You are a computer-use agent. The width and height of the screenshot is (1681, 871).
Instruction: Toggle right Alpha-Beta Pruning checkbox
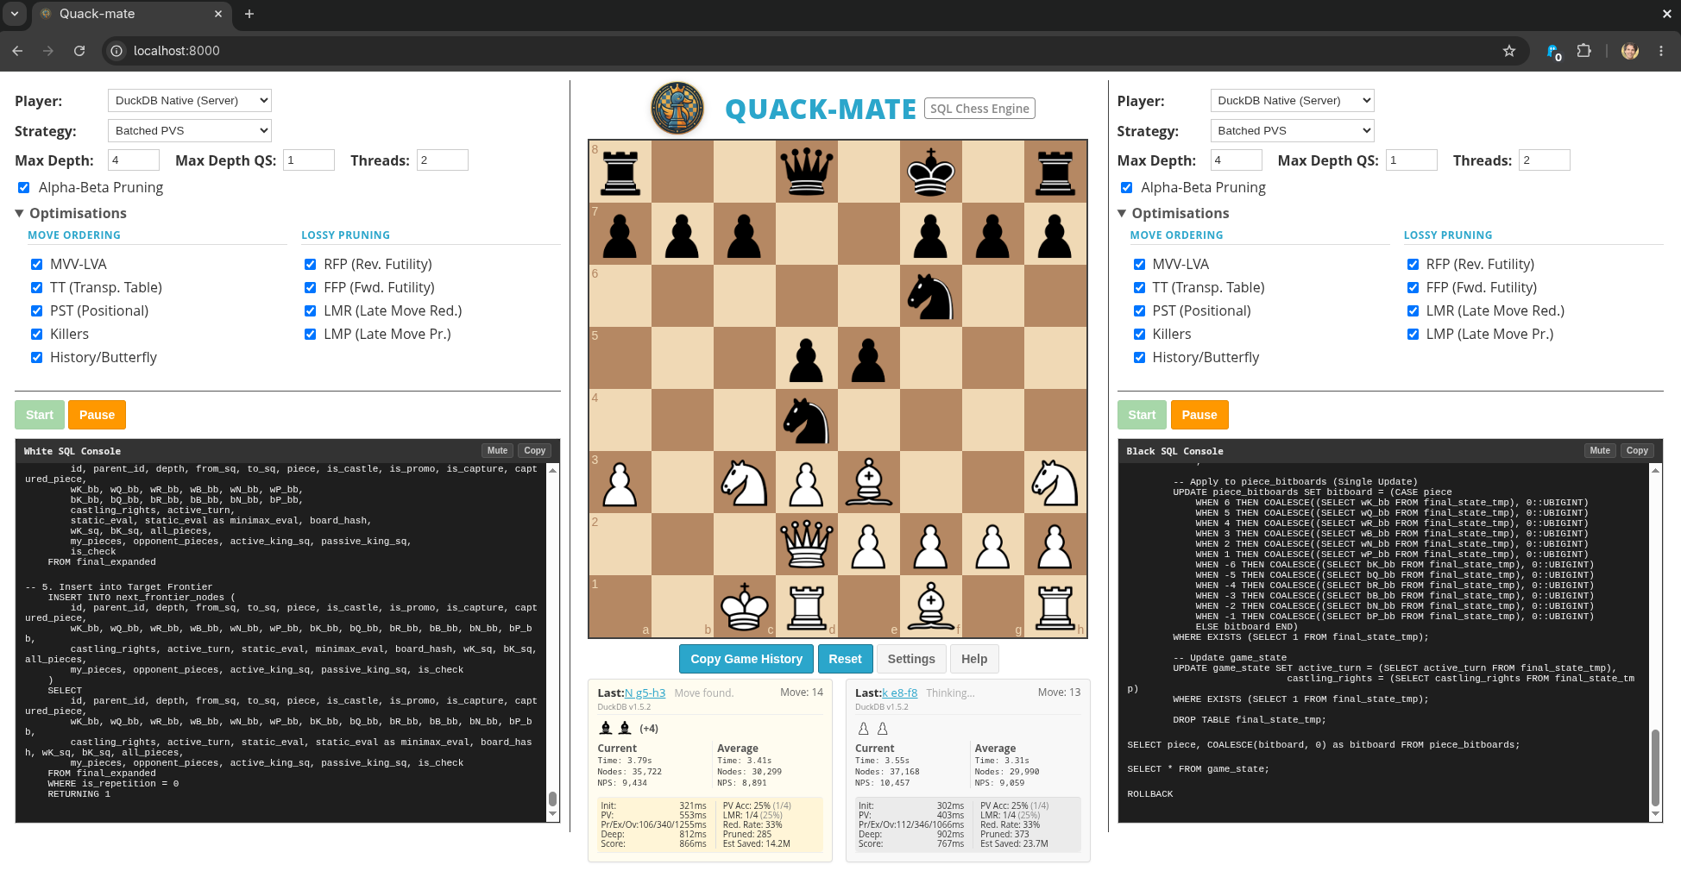pyautogui.click(x=1126, y=187)
